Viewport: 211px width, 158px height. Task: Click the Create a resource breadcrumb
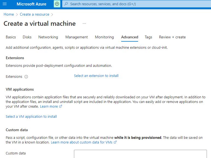pyautogui.click(x=34, y=14)
